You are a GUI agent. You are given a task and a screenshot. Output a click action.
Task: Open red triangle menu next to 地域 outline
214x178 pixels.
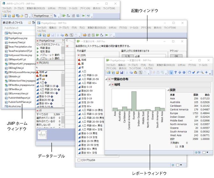[x=113, y=85]
